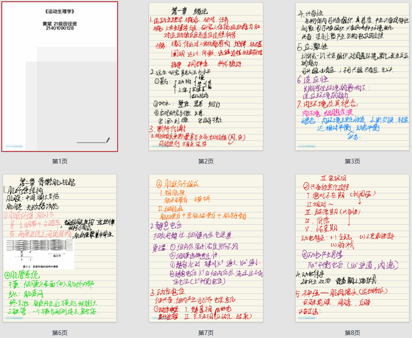
Task: Click the Goodnotes watermark badge on page 7
Action: pyautogui.click(x=161, y=318)
